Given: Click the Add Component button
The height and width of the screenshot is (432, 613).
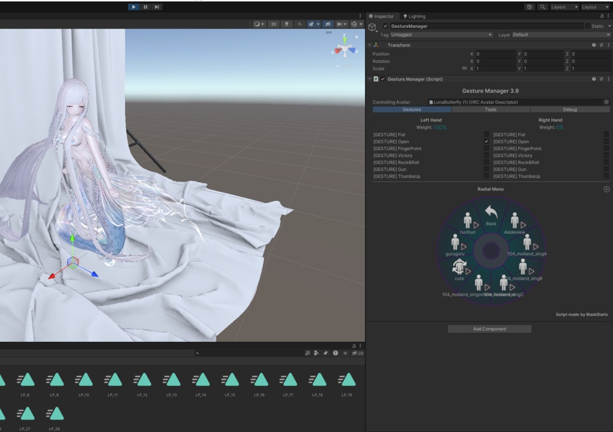Looking at the screenshot, I should pos(490,329).
